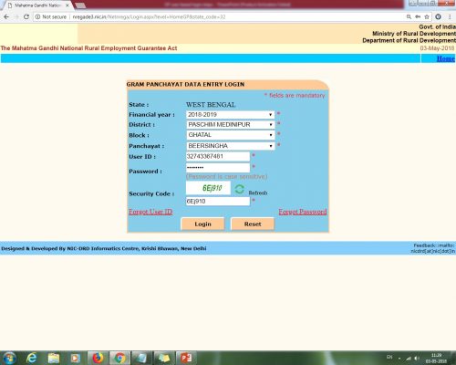Select the Mahatma Gandhi NREGA tab
The image size is (456, 365).
pos(38,5)
